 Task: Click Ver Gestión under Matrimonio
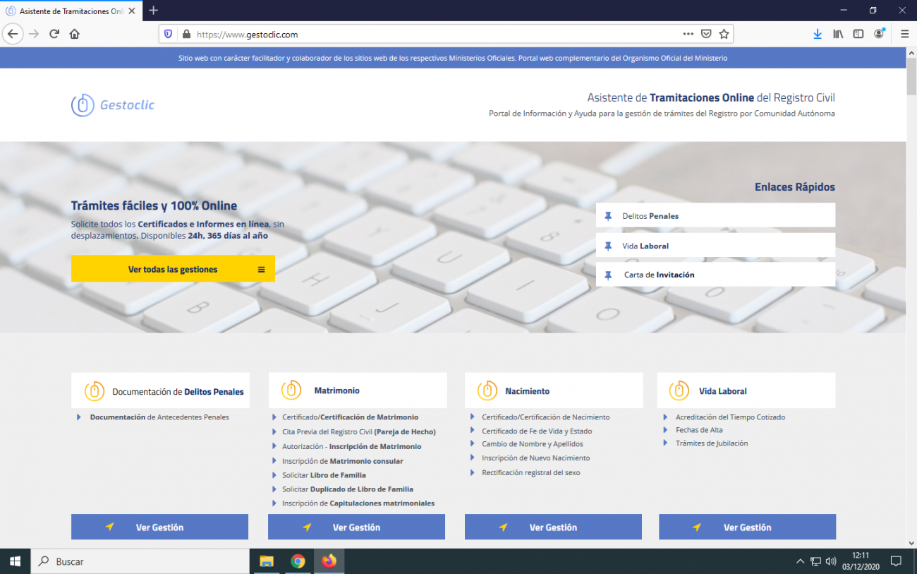tap(356, 527)
